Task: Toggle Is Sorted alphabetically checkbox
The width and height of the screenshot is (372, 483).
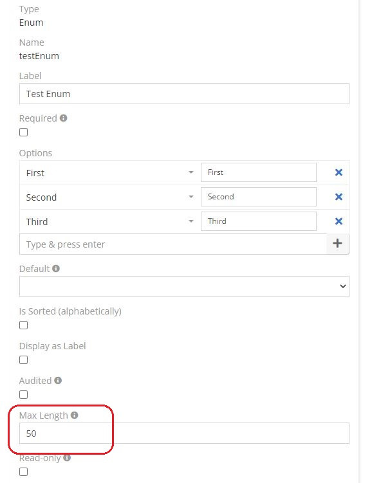Action: 23,325
